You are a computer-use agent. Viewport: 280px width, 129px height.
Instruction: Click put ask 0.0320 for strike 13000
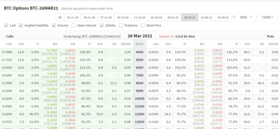(217, 120)
